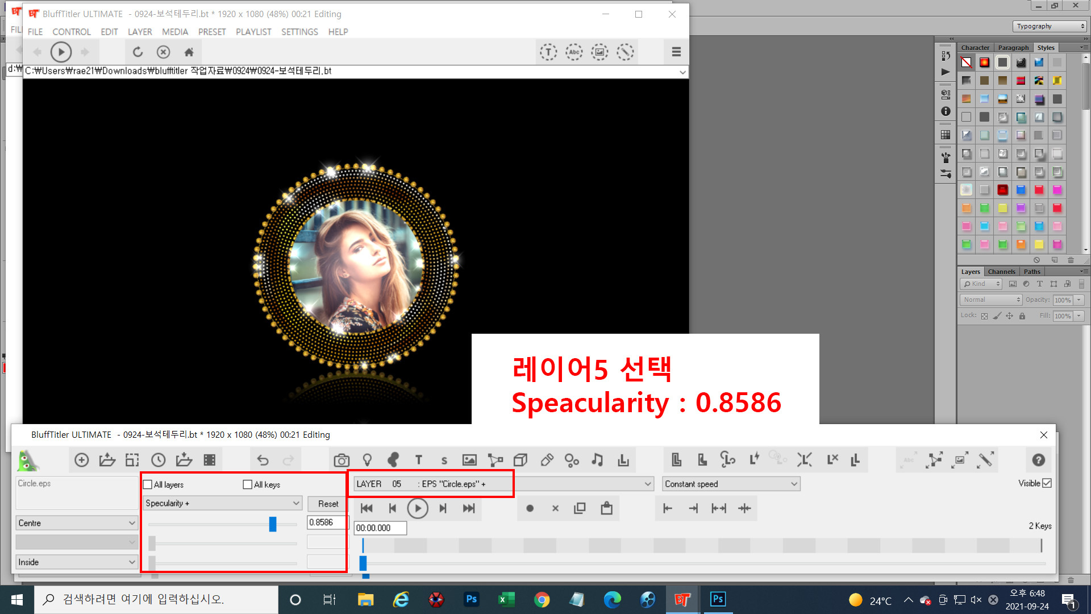Click the audio layer music note icon
The height and width of the screenshot is (614, 1091).
click(x=597, y=460)
